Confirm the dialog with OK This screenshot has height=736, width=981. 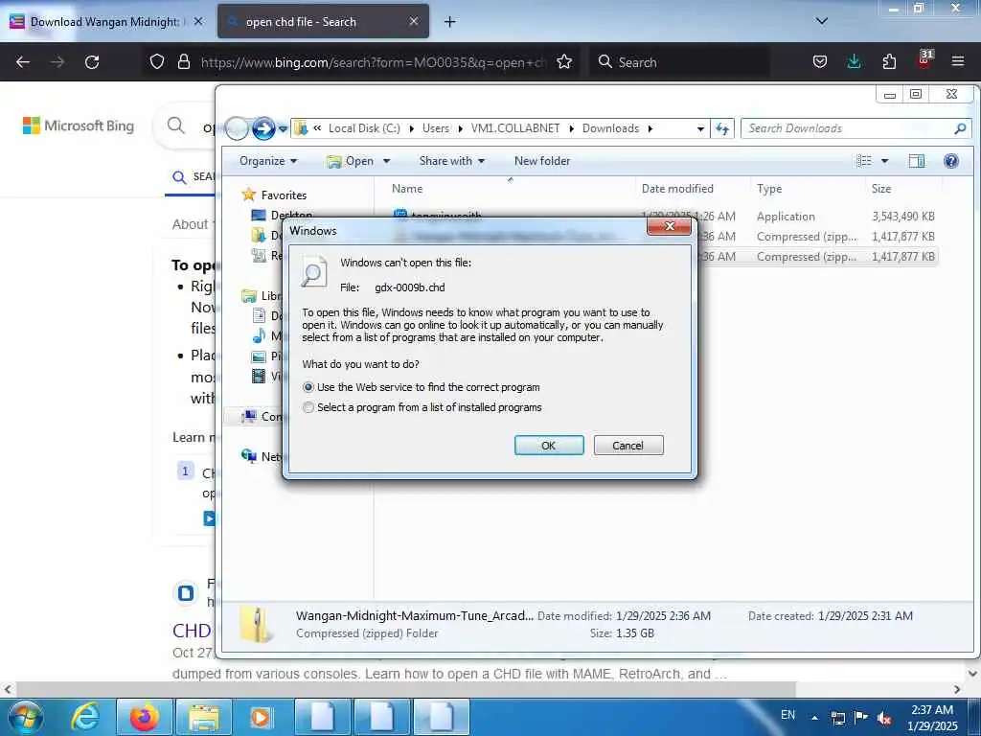tap(549, 445)
